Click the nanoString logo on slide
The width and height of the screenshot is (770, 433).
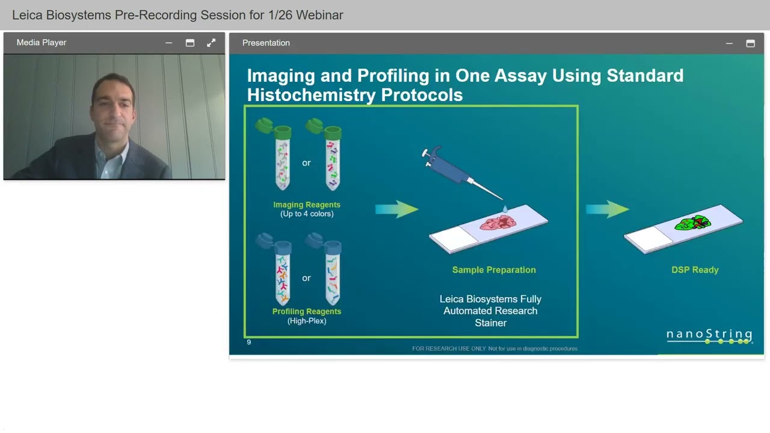[709, 336]
